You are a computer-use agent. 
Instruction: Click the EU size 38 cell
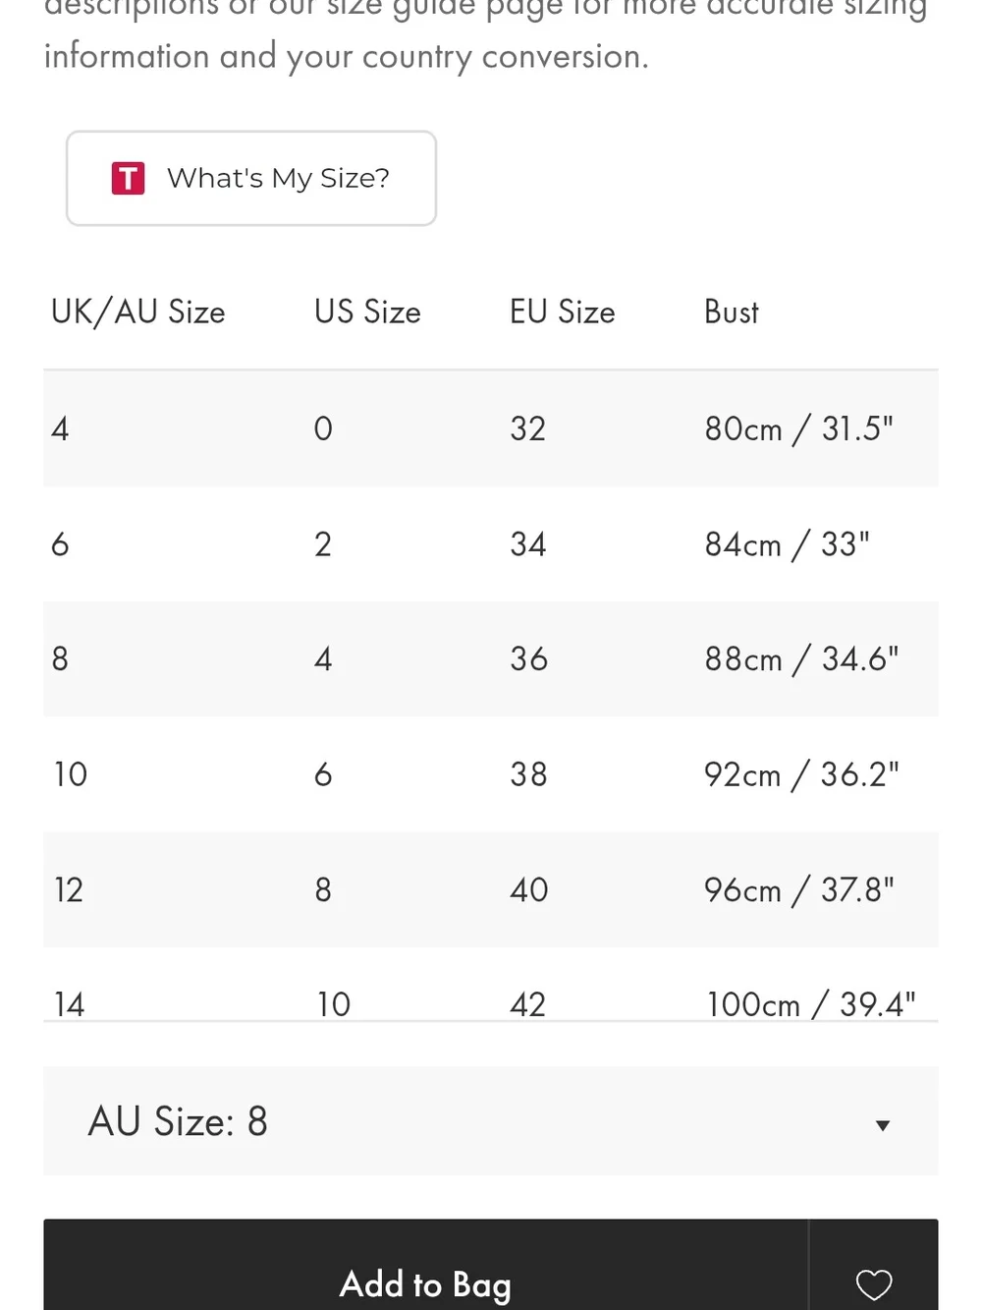pos(528,774)
